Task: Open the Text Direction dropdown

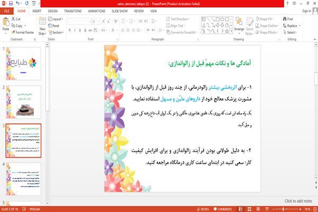Action: click(178, 19)
